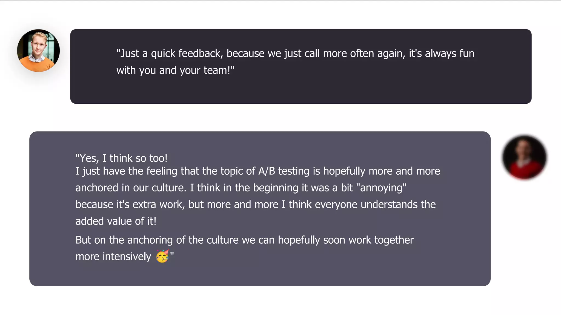
Task: Click the words "hopefully soon work together"
Action: [x=346, y=240]
